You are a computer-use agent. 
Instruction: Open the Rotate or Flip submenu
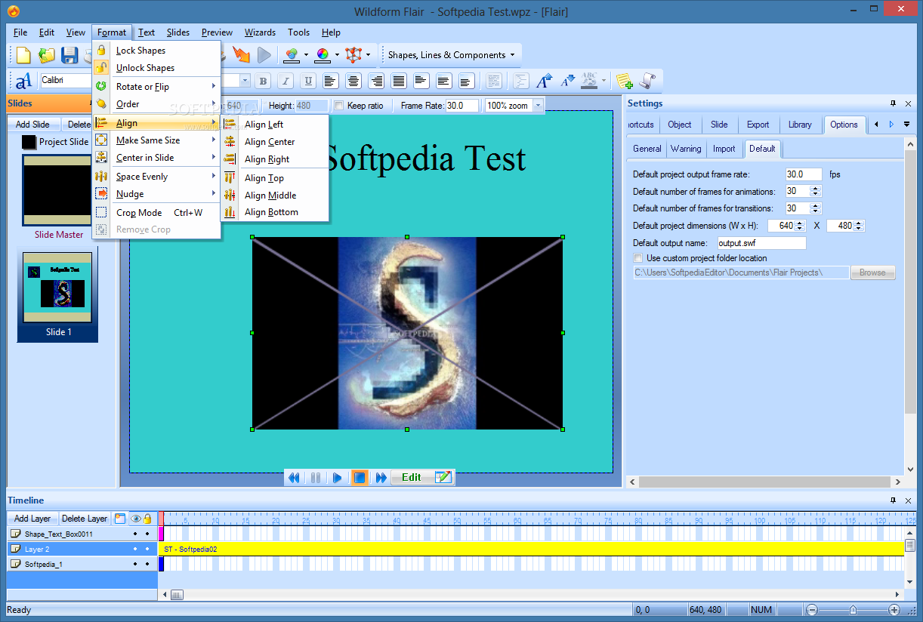coord(156,86)
